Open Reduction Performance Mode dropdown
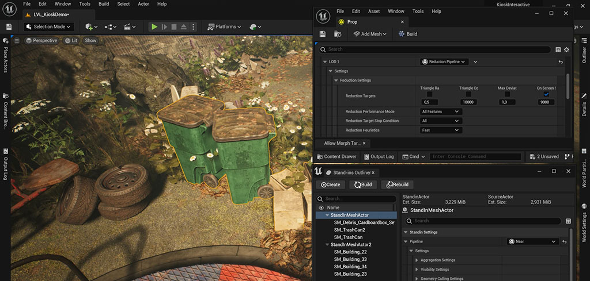The image size is (590, 281). point(441,112)
